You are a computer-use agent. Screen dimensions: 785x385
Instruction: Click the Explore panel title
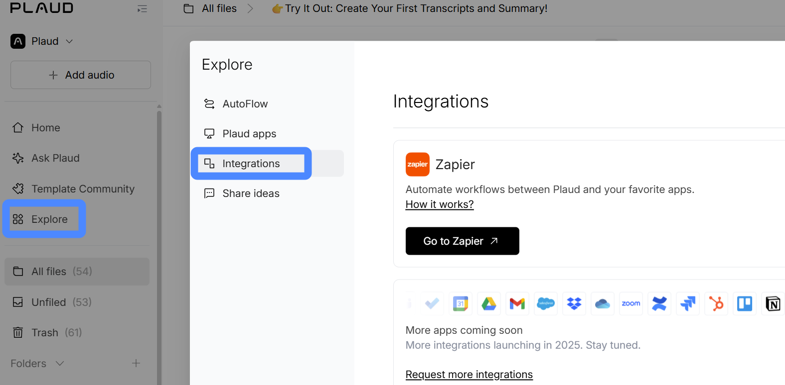[x=227, y=65]
